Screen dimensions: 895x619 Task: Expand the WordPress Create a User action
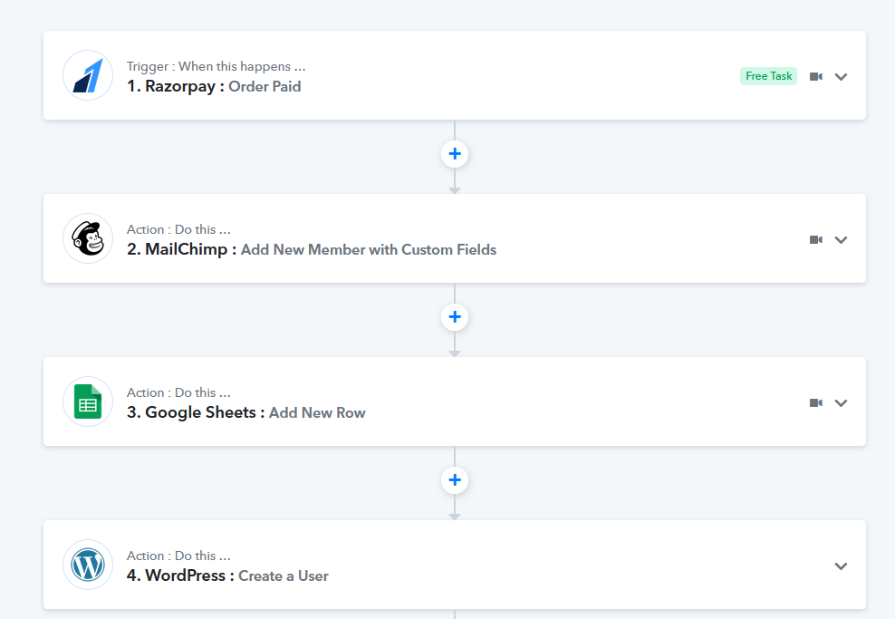[x=841, y=566]
